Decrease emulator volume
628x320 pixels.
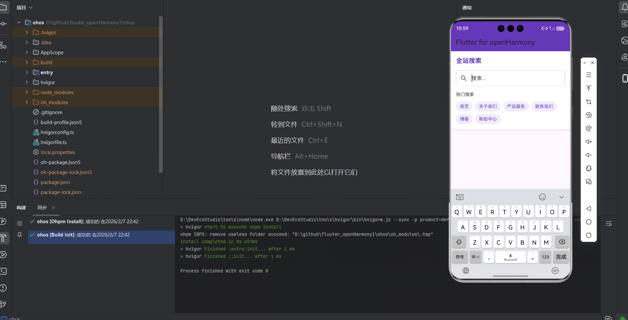pyautogui.click(x=589, y=155)
